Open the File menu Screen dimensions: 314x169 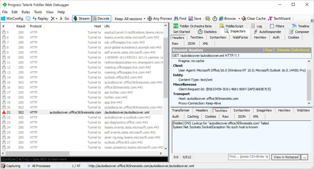click(x=5, y=12)
